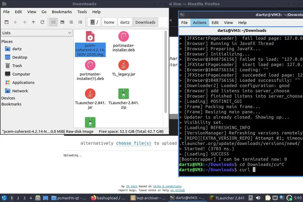Select the partially visible zip archive icon
Viewport: 303px width, 202px height.
[x=90, y=122]
